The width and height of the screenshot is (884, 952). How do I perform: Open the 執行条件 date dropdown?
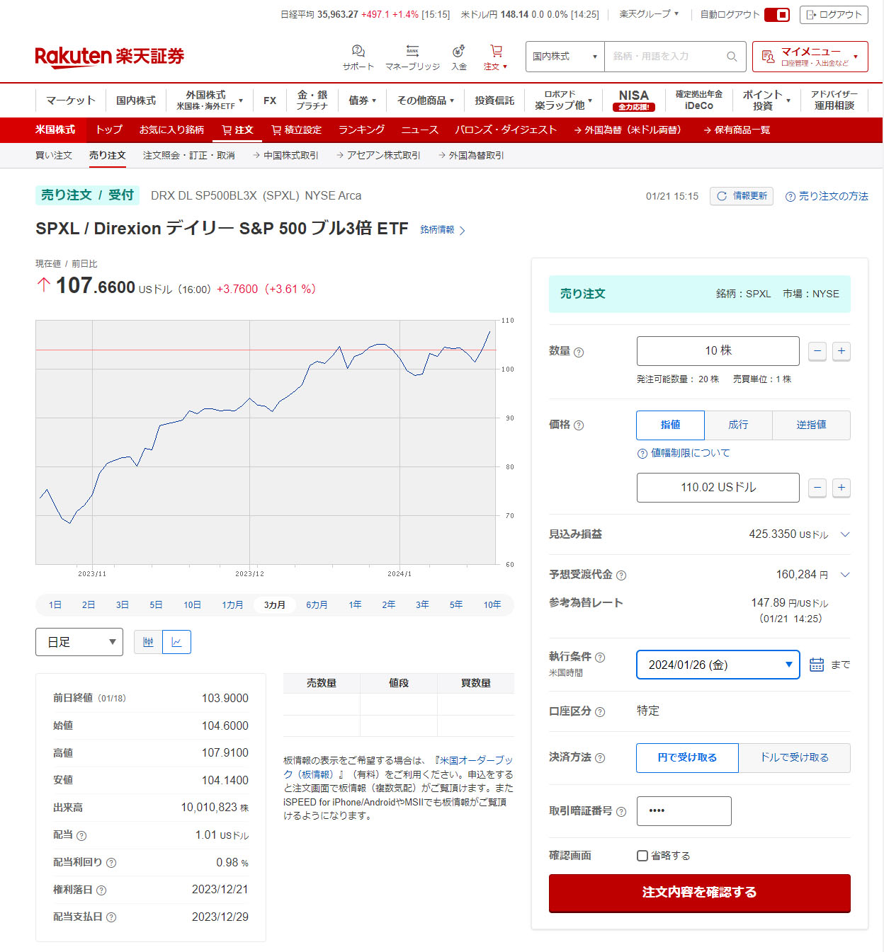click(718, 665)
